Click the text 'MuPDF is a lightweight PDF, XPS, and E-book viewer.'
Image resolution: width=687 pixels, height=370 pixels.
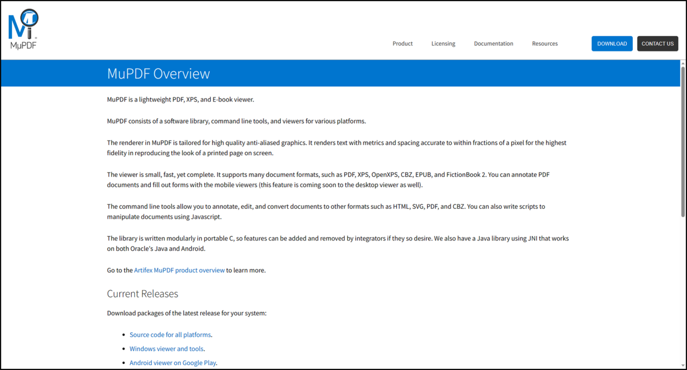point(181,100)
